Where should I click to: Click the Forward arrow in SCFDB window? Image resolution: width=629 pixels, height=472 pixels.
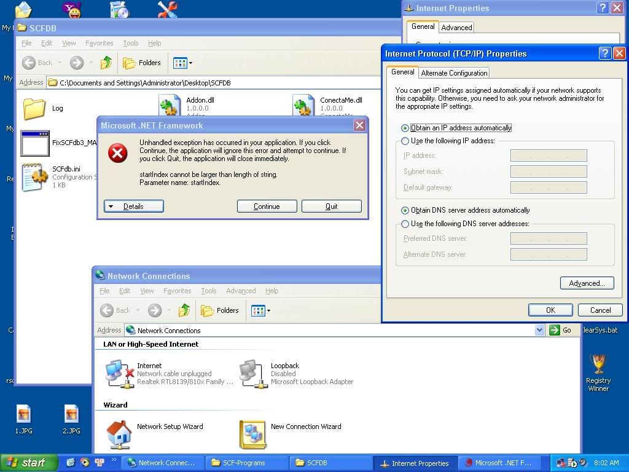[x=77, y=63]
